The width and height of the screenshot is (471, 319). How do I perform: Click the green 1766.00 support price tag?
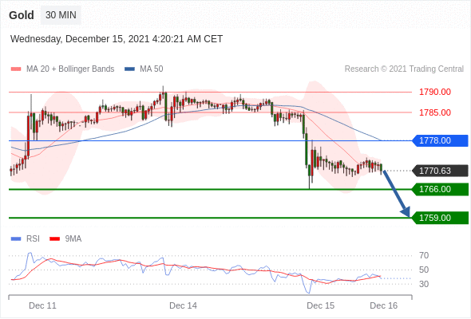pyautogui.click(x=440, y=189)
